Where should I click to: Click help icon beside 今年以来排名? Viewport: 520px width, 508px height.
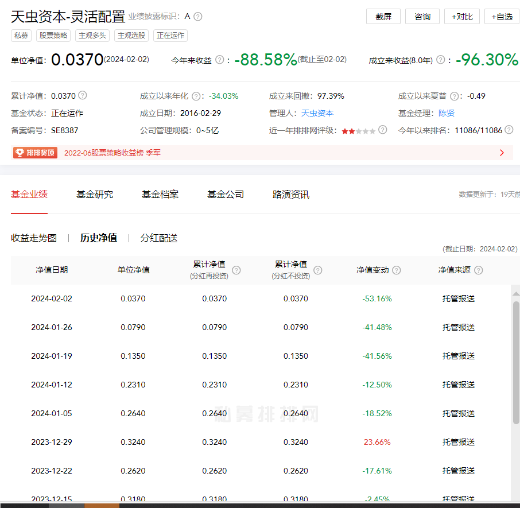click(509, 130)
